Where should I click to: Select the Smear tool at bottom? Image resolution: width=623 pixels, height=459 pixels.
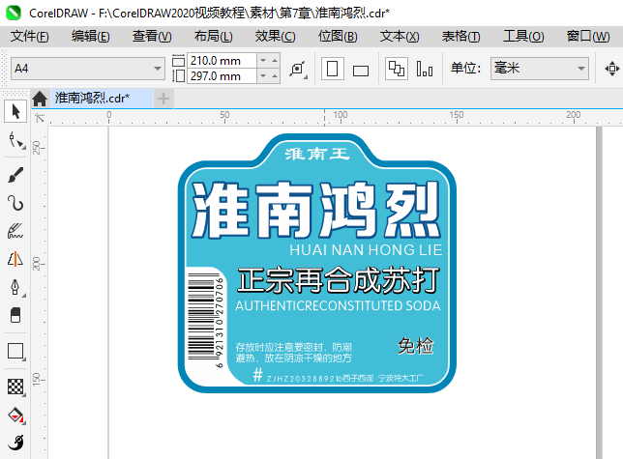pos(15,443)
